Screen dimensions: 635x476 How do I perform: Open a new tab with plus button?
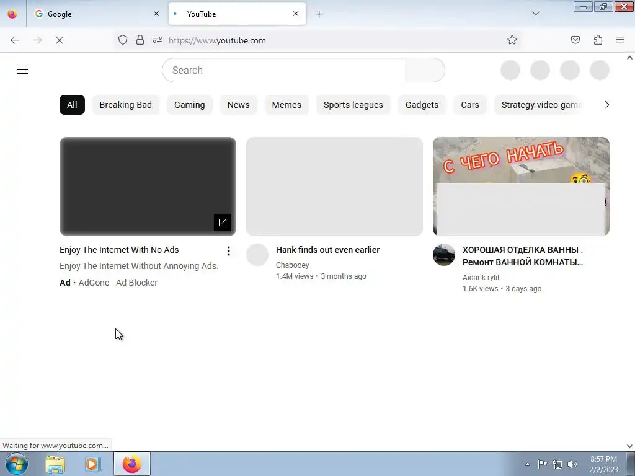(319, 14)
